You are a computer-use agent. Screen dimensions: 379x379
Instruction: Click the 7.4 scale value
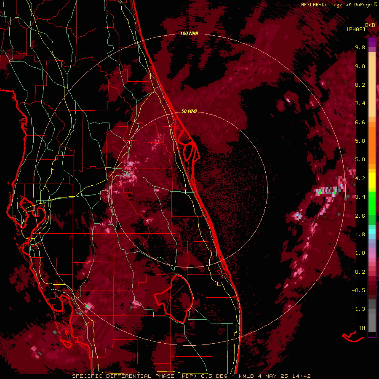(x=360, y=104)
